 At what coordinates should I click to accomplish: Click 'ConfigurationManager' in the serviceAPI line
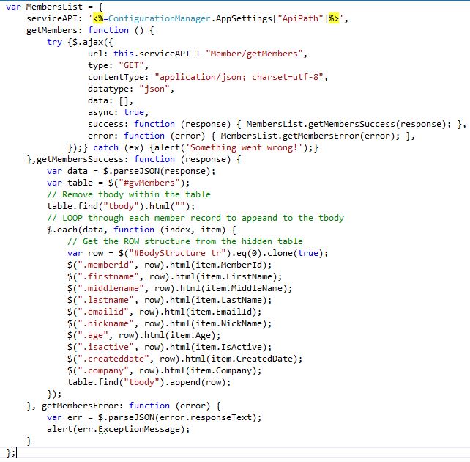159,18
